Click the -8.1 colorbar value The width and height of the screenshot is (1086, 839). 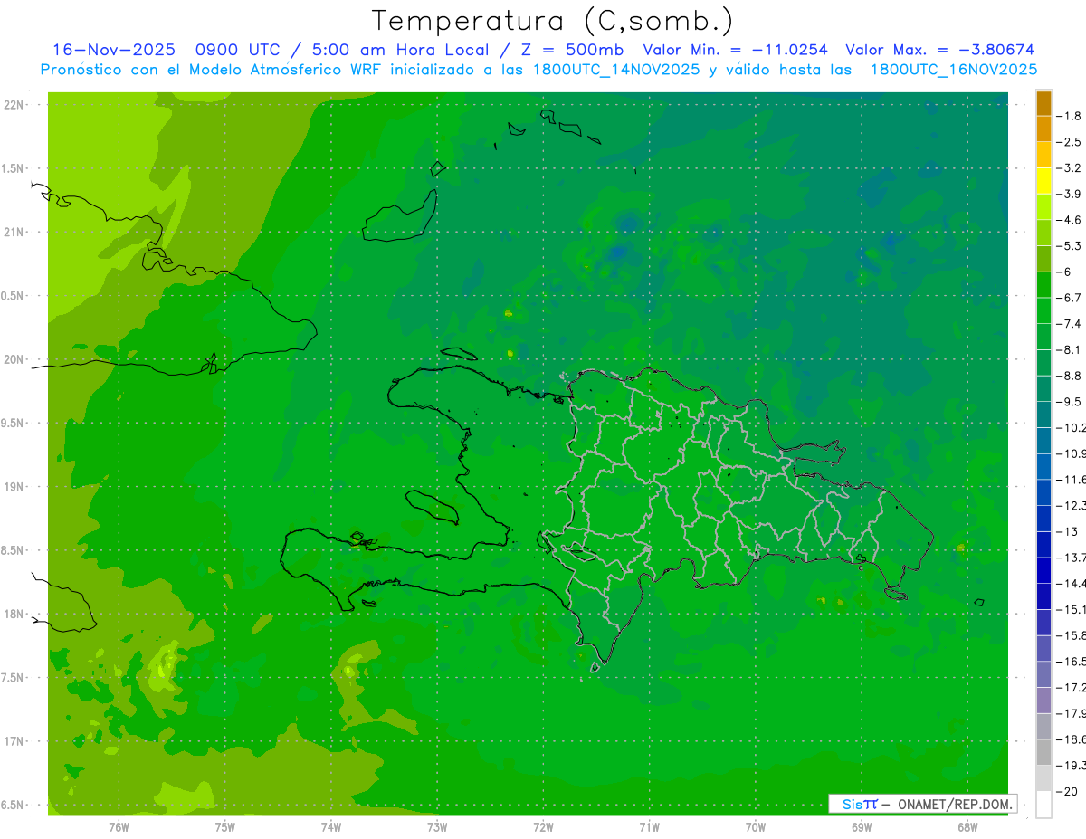[x=1069, y=350]
